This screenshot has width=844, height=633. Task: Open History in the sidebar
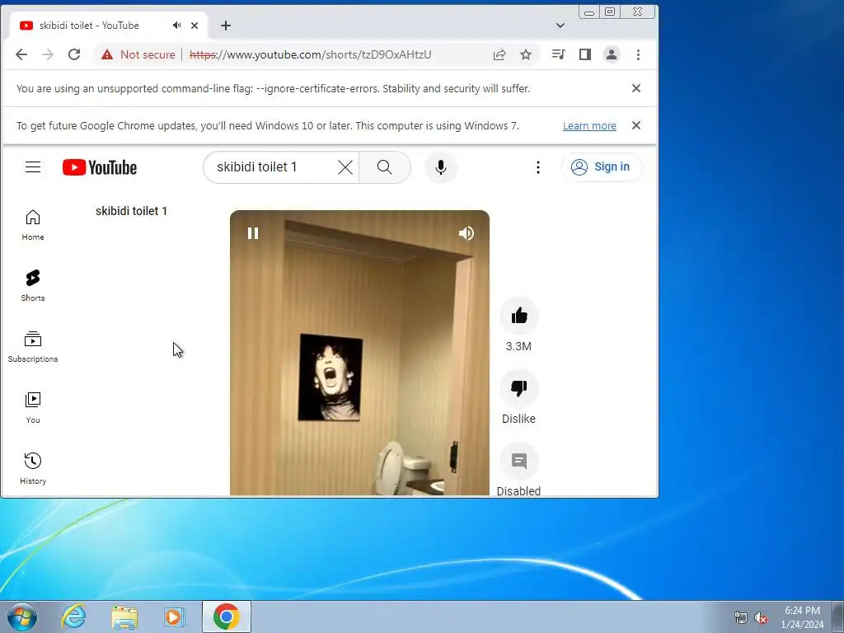click(x=33, y=468)
